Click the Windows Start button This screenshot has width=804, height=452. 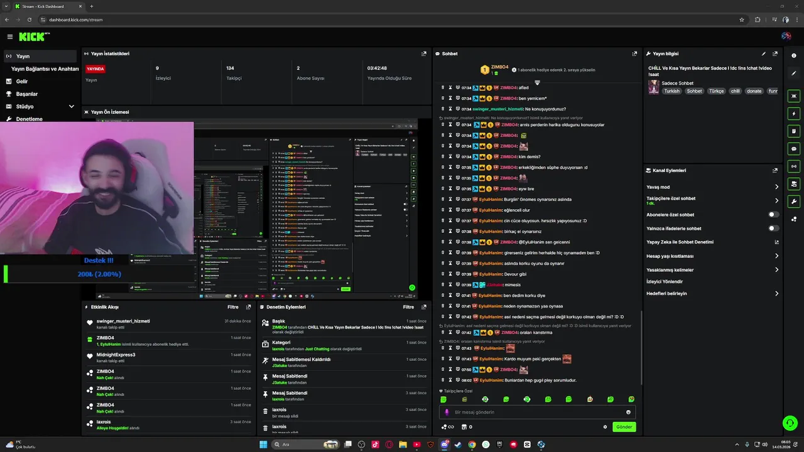(x=263, y=444)
